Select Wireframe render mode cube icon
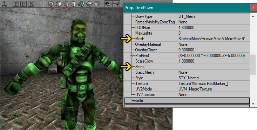This screenshot has width=257, height=130. 43,4
